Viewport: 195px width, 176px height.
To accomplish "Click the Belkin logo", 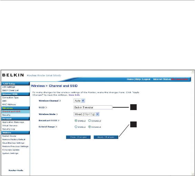I will point(13,75).
